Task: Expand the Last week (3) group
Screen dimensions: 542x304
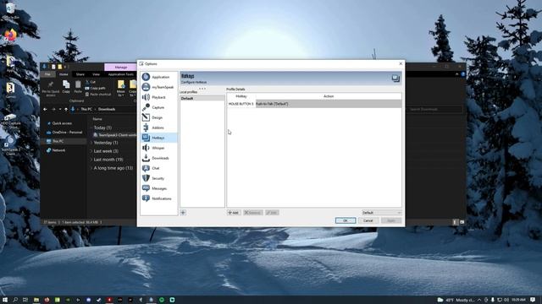Action: (91, 151)
